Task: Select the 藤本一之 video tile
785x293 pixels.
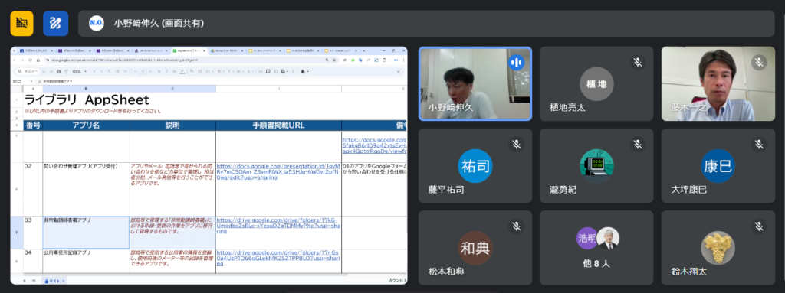Action: 718,83
